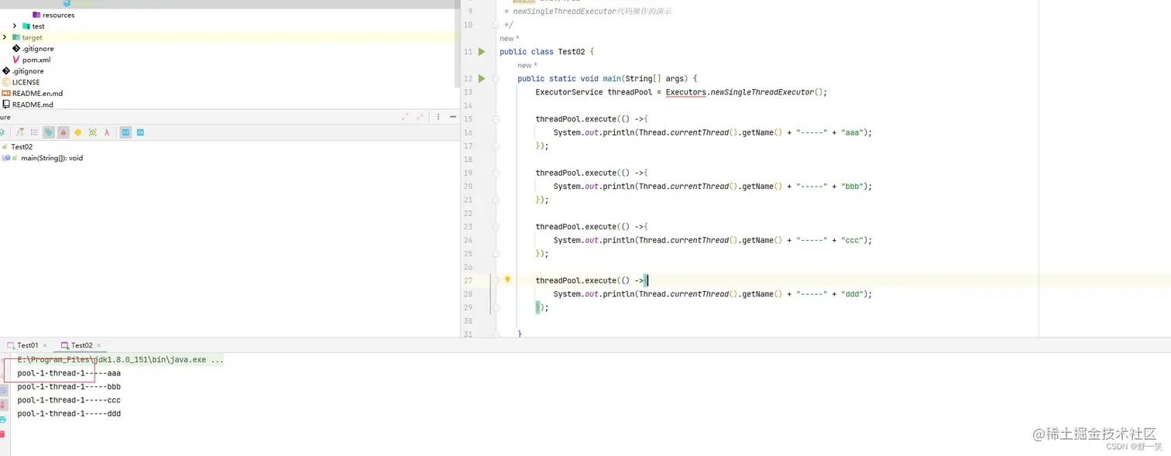Toggle the second blue autoscroll icon in Structure toolbar
The width and height of the screenshot is (1171, 456).
pos(140,132)
